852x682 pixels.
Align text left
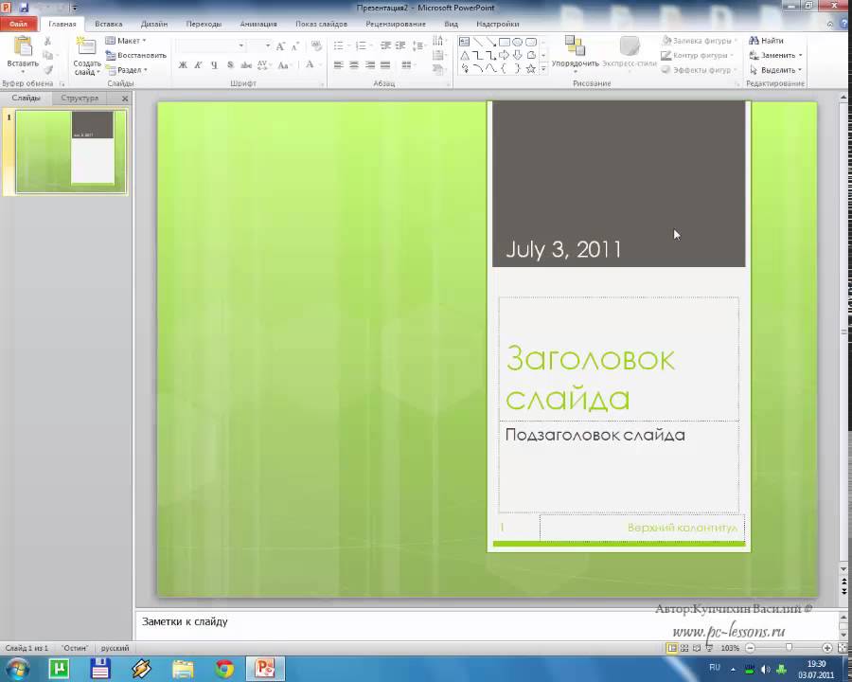(x=339, y=65)
